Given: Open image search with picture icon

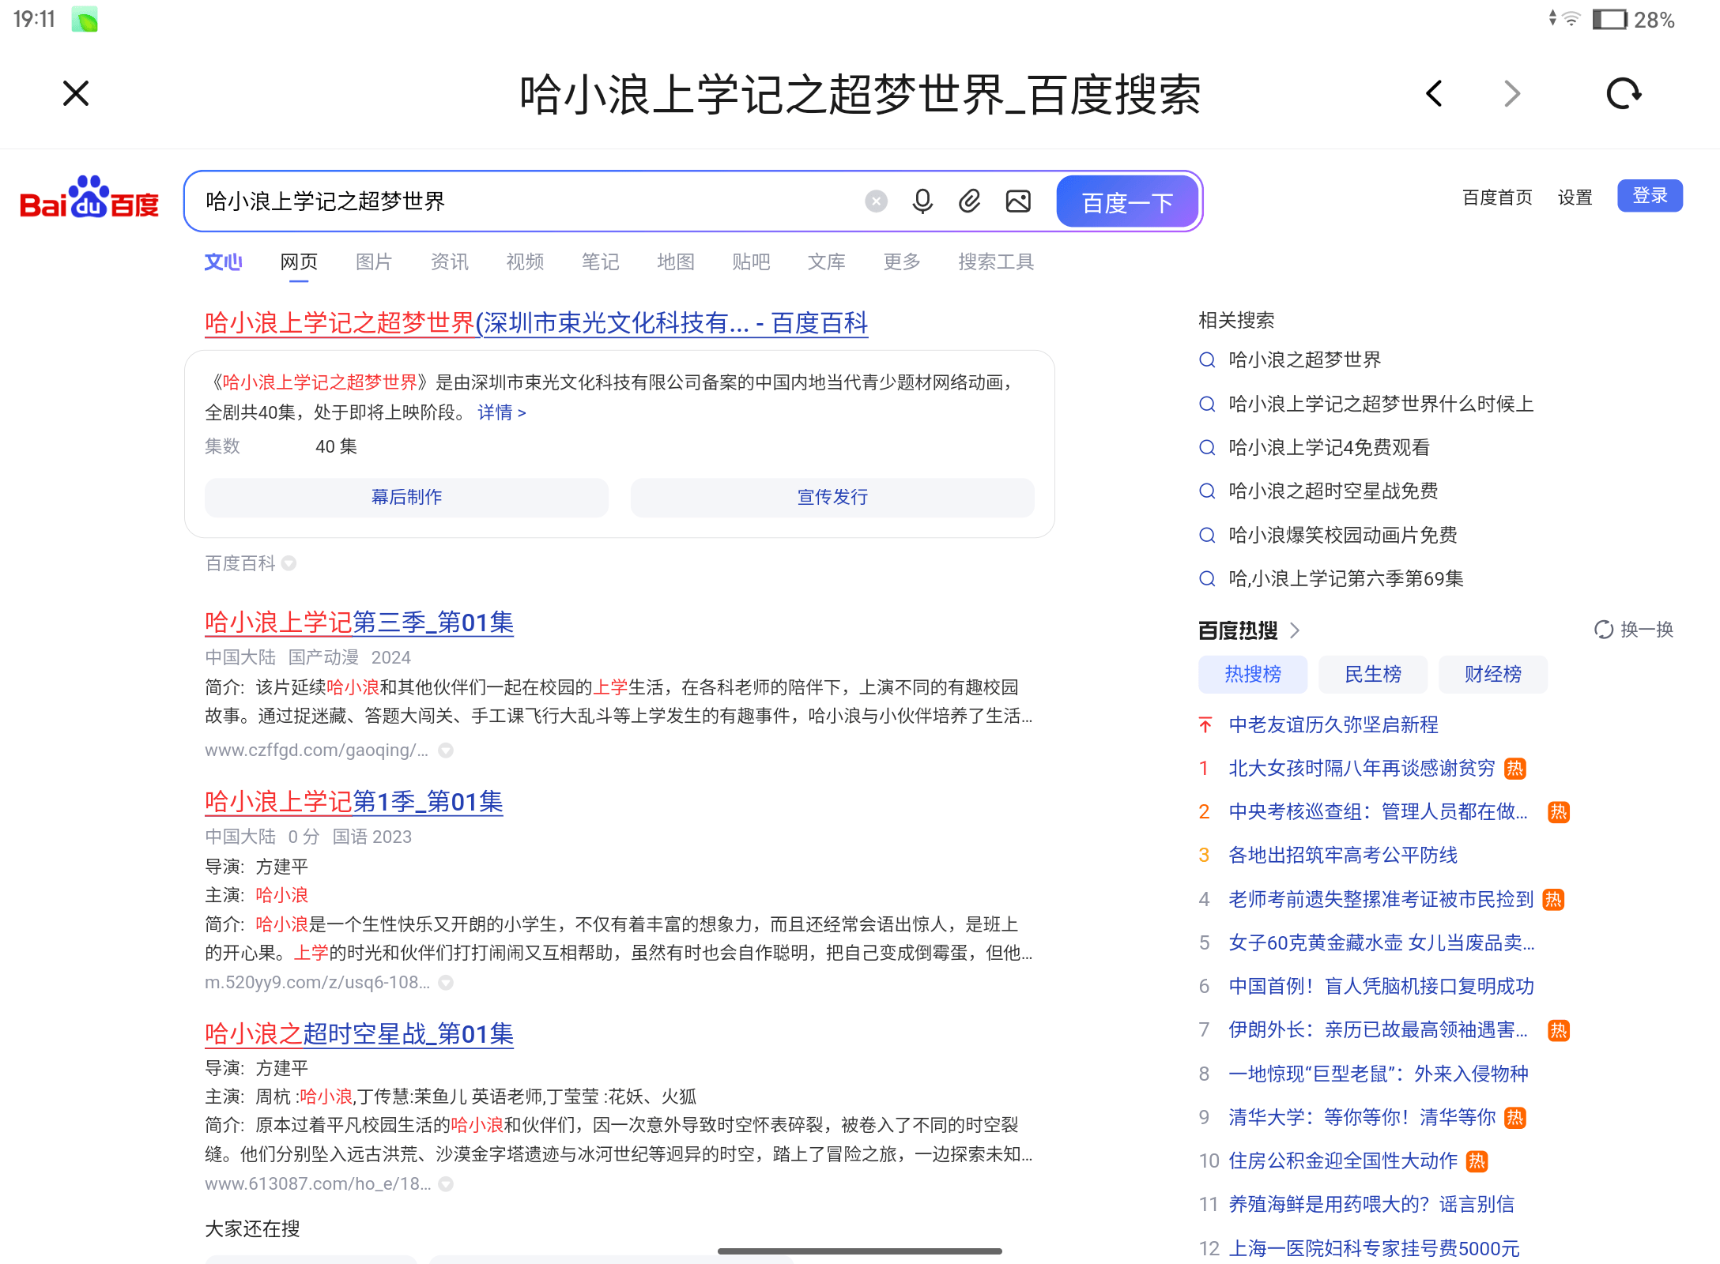Looking at the screenshot, I should [x=1018, y=201].
